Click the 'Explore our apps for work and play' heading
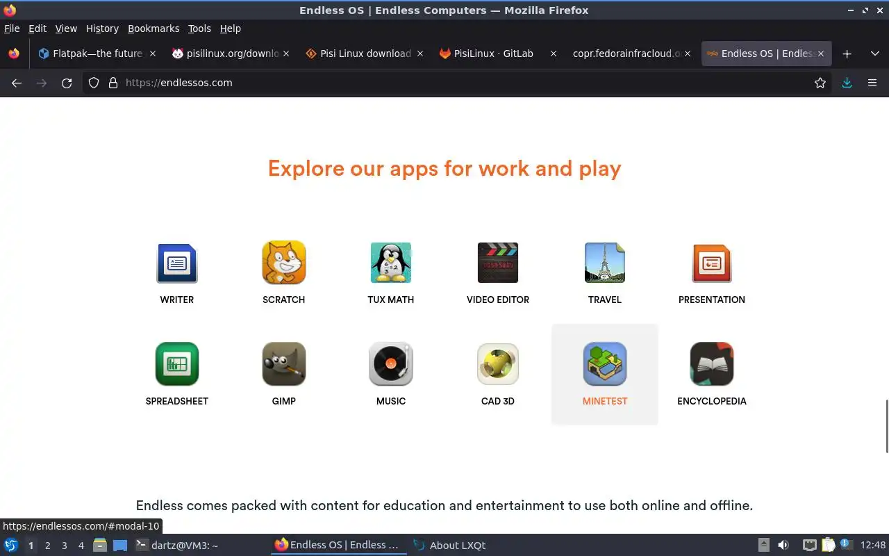Viewport: 889px width, 556px height. (x=444, y=168)
